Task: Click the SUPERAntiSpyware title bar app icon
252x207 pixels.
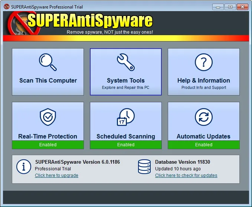Action: tap(7, 7)
